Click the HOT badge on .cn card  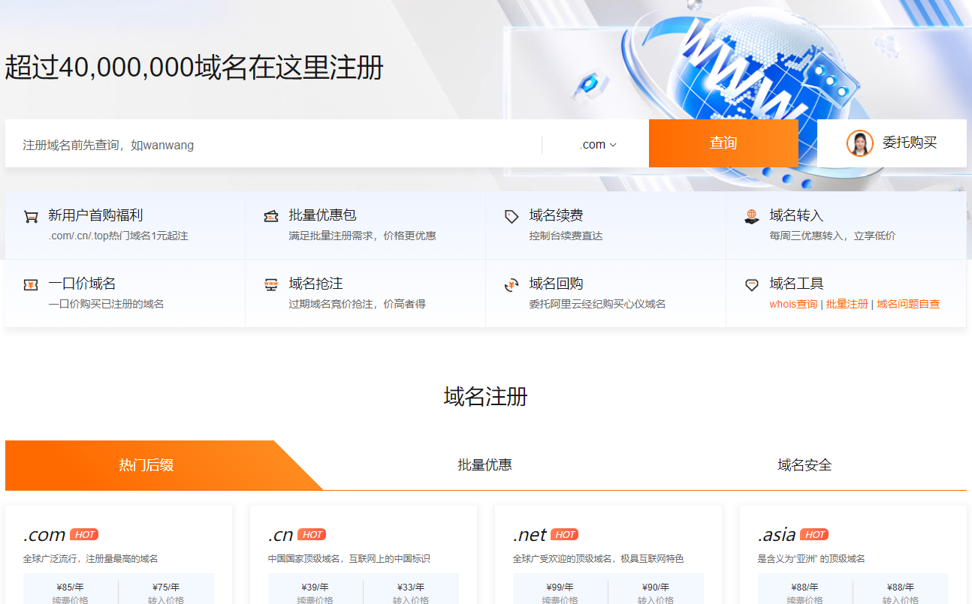[x=312, y=535]
